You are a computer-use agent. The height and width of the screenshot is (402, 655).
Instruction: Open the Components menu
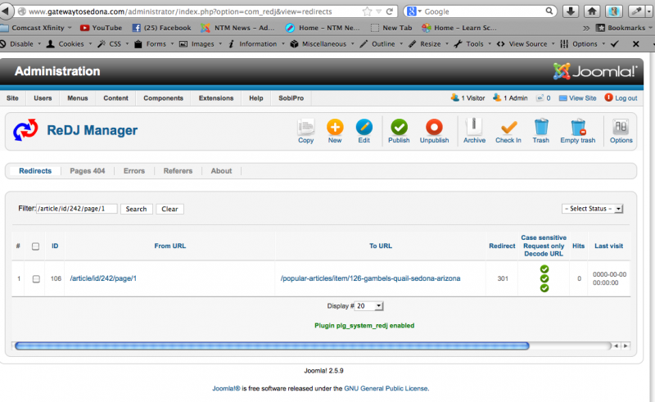pos(163,98)
